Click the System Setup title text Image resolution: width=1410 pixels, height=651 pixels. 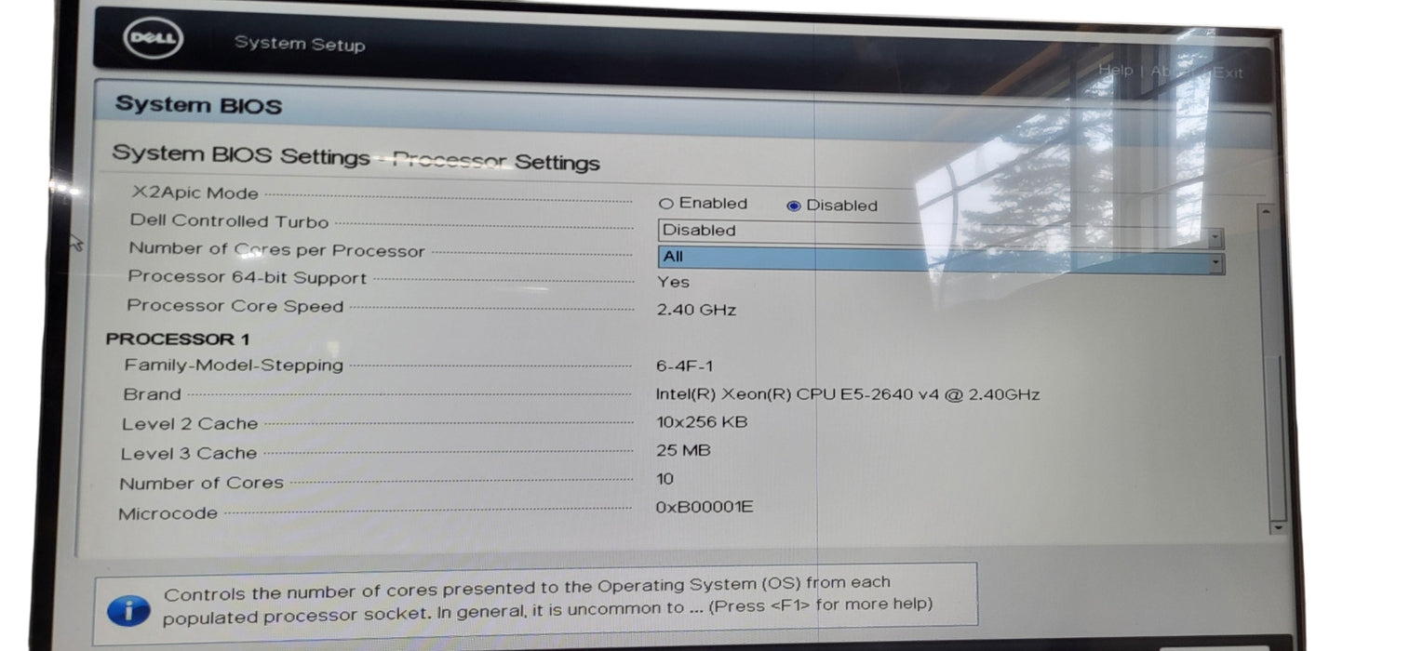299,44
